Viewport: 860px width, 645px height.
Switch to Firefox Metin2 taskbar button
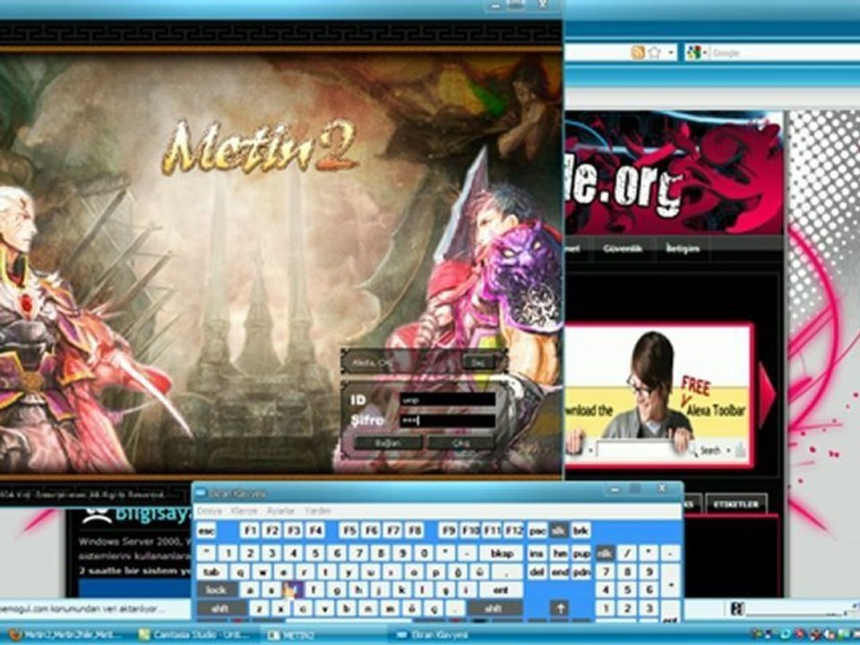pos(64,634)
